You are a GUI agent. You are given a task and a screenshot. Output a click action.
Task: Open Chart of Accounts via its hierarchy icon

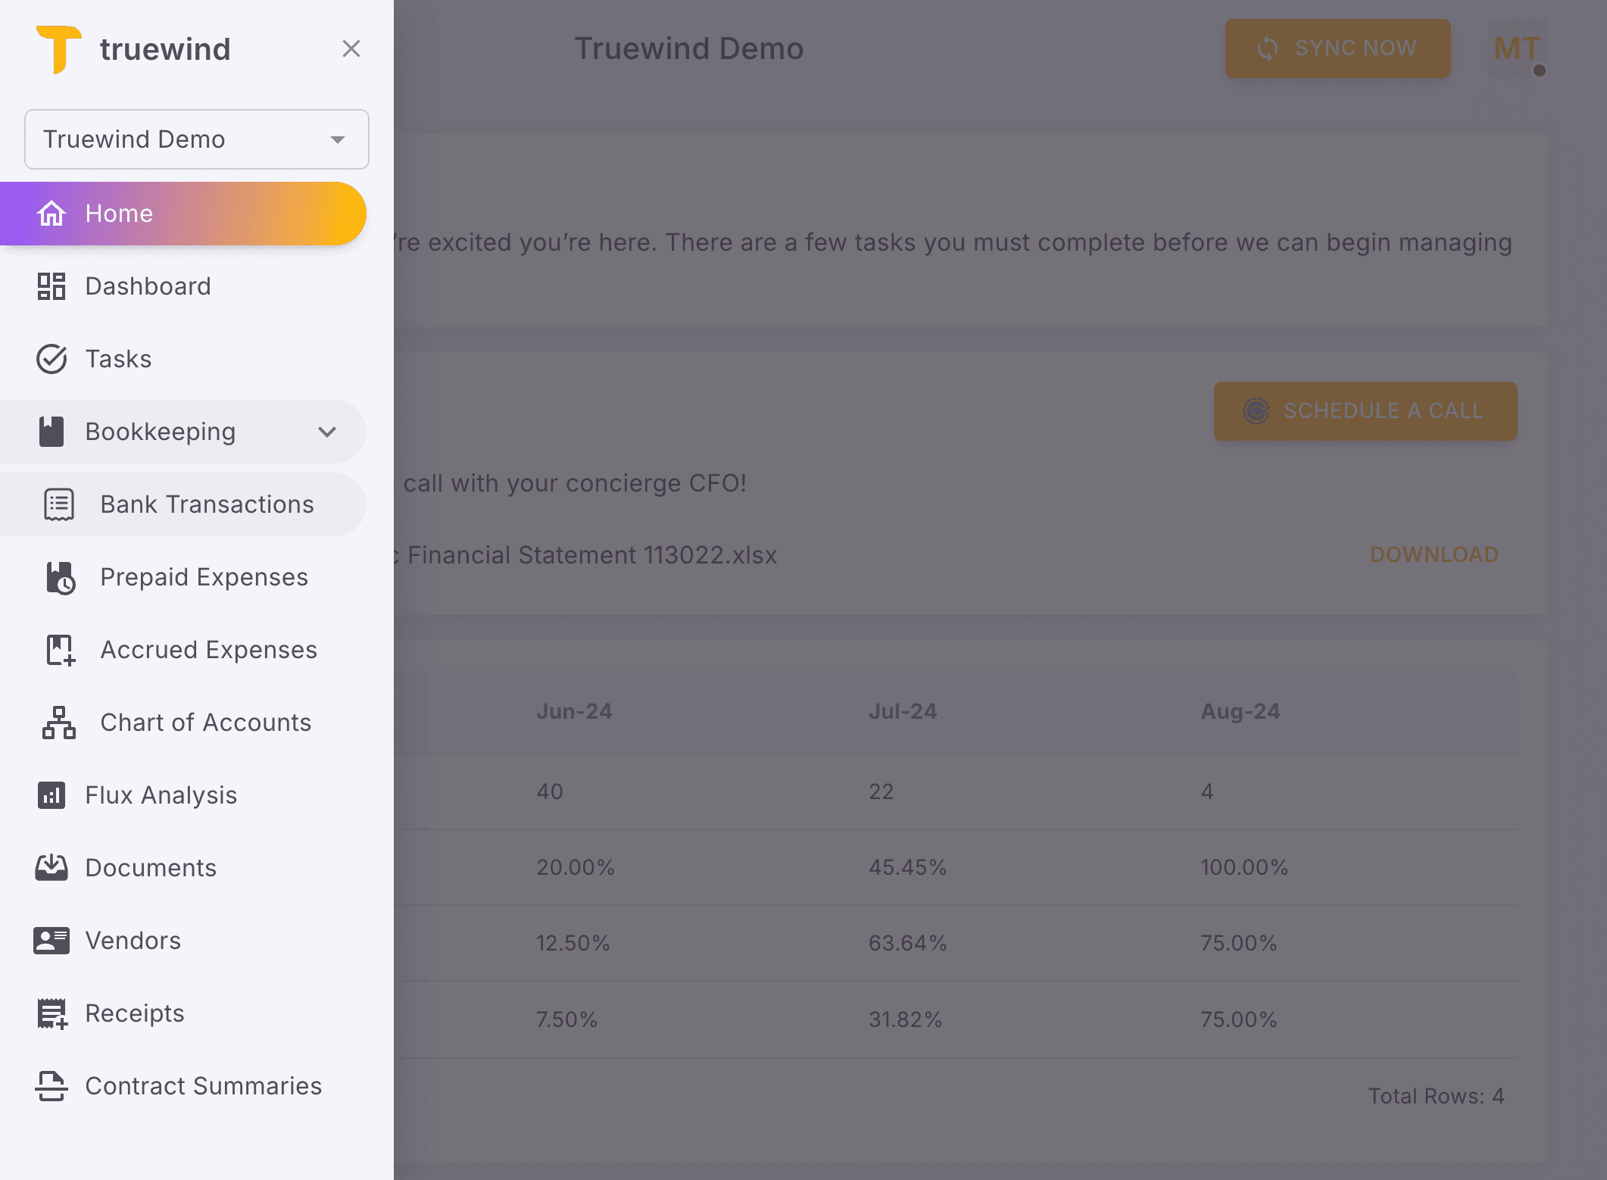[x=58, y=722]
